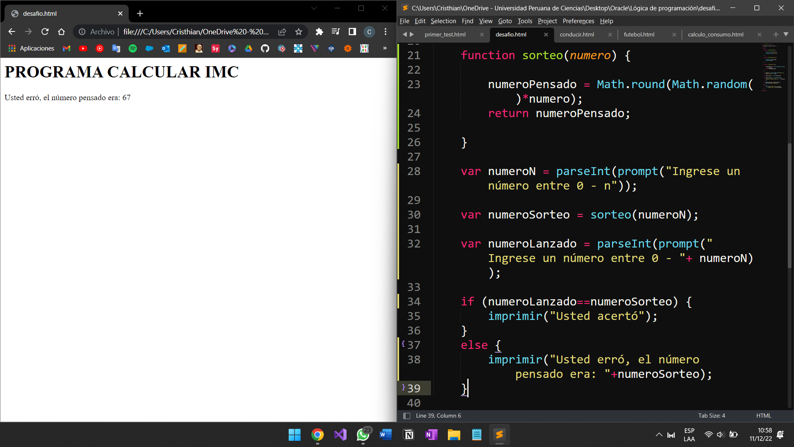This screenshot has height=447, width=794.
Task: Open Notion from taskbar
Action: pyautogui.click(x=409, y=435)
